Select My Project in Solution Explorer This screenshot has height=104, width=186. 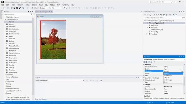click(x=154, y=25)
